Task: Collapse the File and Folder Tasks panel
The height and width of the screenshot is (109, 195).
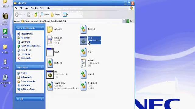Action: (42, 28)
